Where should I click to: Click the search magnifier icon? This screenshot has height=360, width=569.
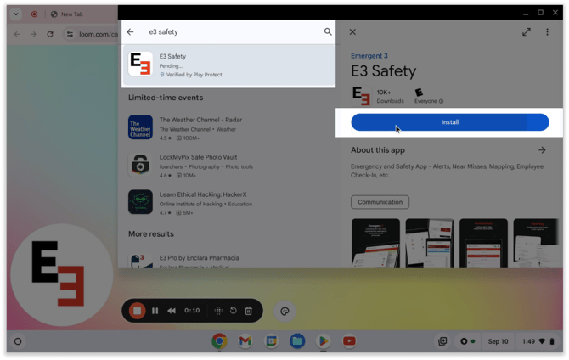click(x=328, y=32)
